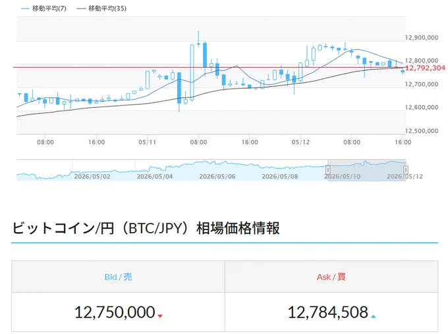Click the 12,500,000 price axis label
This screenshot has width=448, height=334.
(x=422, y=131)
